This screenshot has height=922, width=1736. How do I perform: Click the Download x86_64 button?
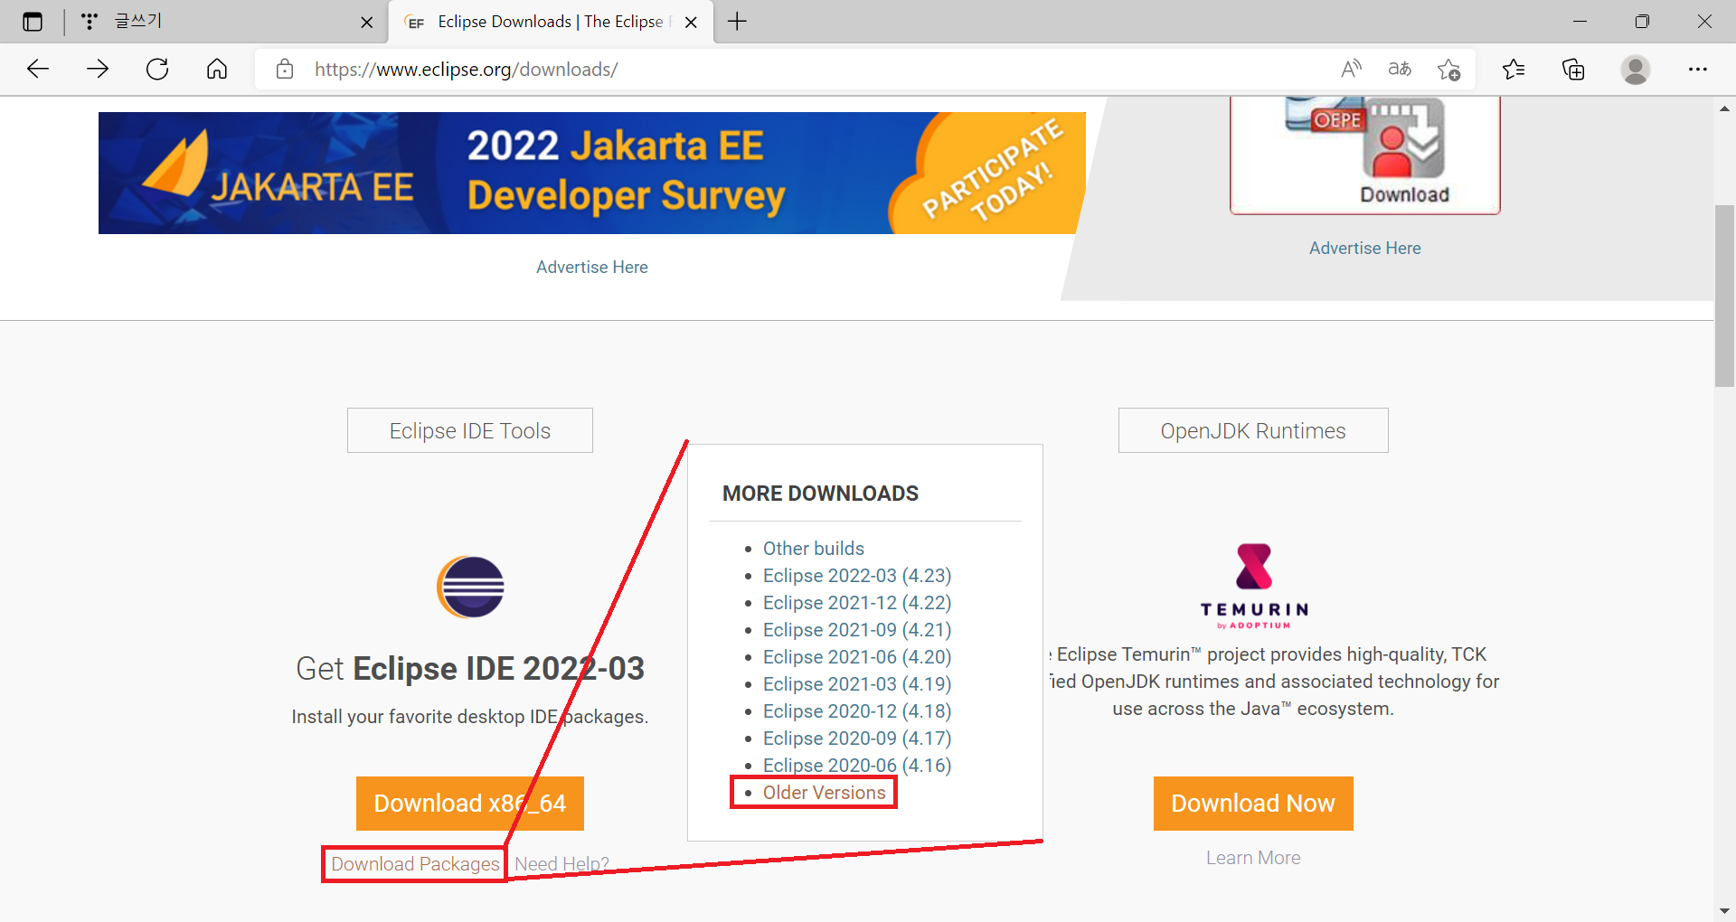point(470,804)
